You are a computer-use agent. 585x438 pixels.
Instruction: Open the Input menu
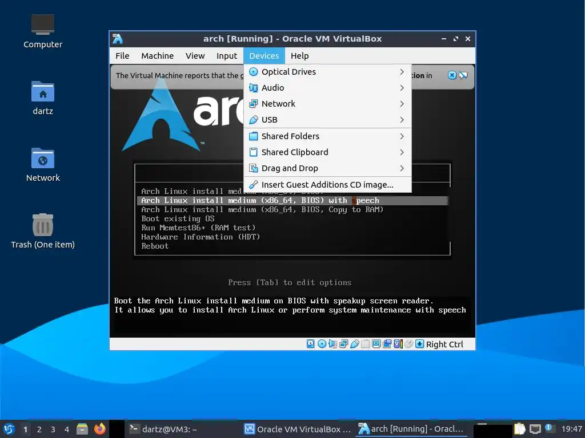pyautogui.click(x=227, y=56)
